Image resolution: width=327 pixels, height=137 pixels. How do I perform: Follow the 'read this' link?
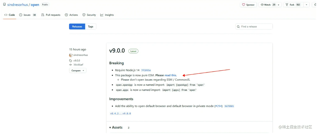[x=170, y=75]
